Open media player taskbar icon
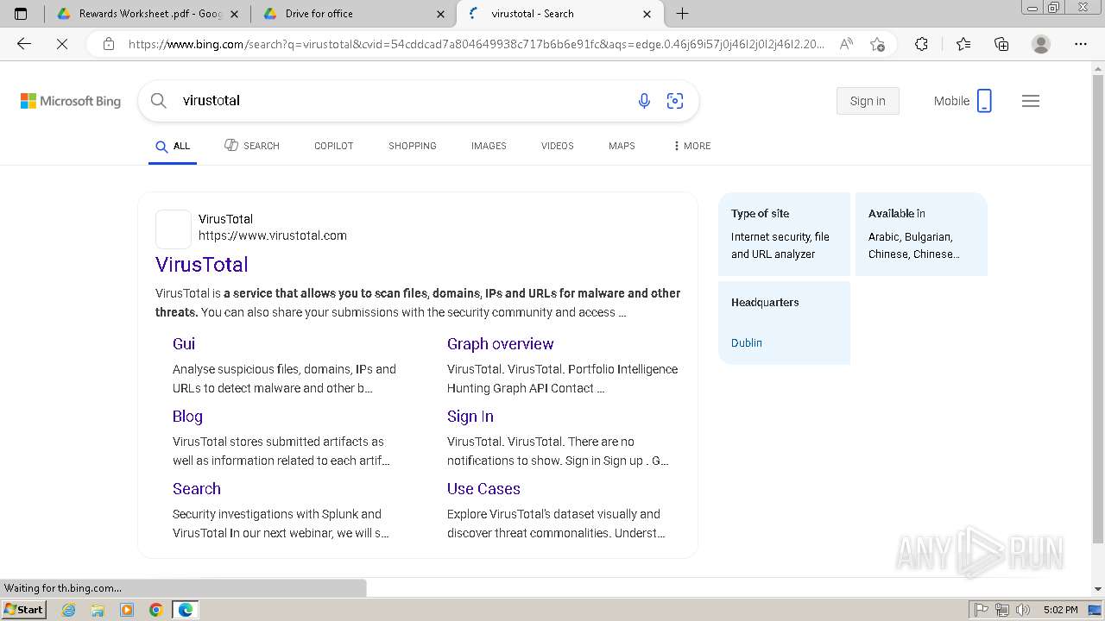The image size is (1105, 621). click(127, 610)
